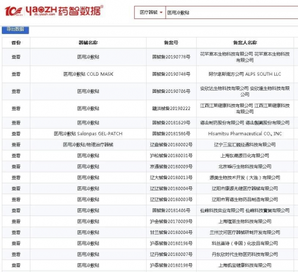The image size is (298, 272).
Task: Select filer Hisamitsu Pharmaceutical CO., INC
Action: (x=245, y=134)
